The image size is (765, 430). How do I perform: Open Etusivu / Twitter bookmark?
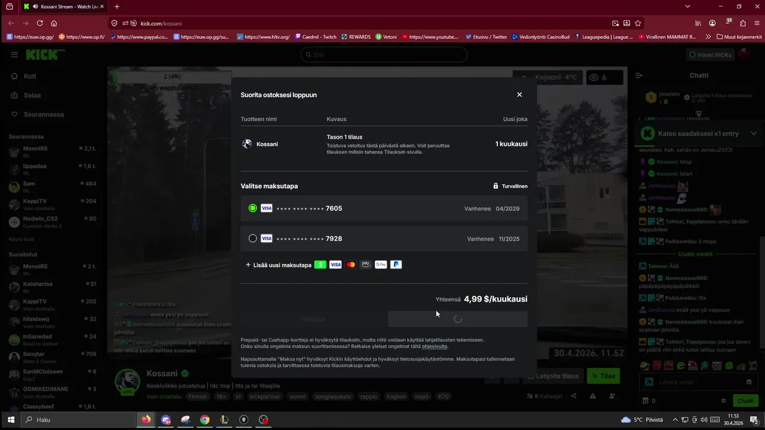pyautogui.click(x=486, y=36)
